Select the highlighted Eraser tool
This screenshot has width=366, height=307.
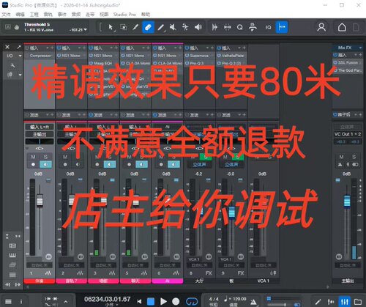148,27
